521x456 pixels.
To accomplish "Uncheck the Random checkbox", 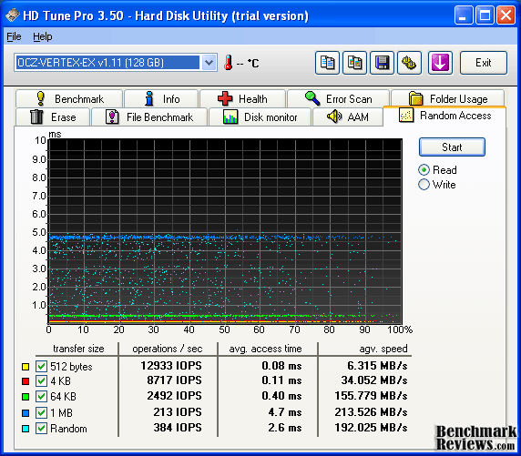I will [x=41, y=428].
